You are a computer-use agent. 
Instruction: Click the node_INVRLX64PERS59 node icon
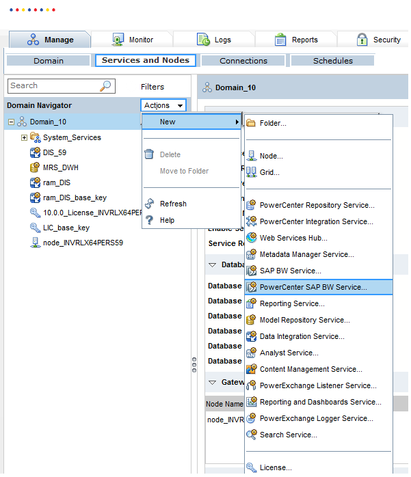[36, 243]
